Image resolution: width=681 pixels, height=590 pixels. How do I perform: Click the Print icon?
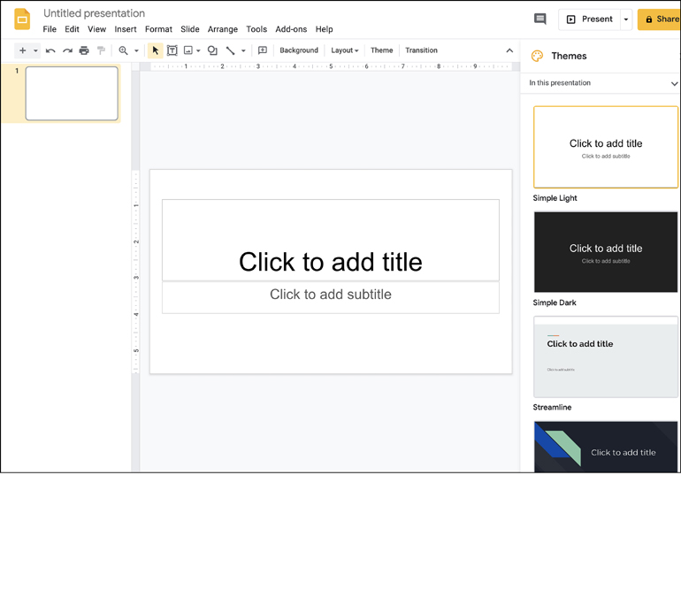84,50
